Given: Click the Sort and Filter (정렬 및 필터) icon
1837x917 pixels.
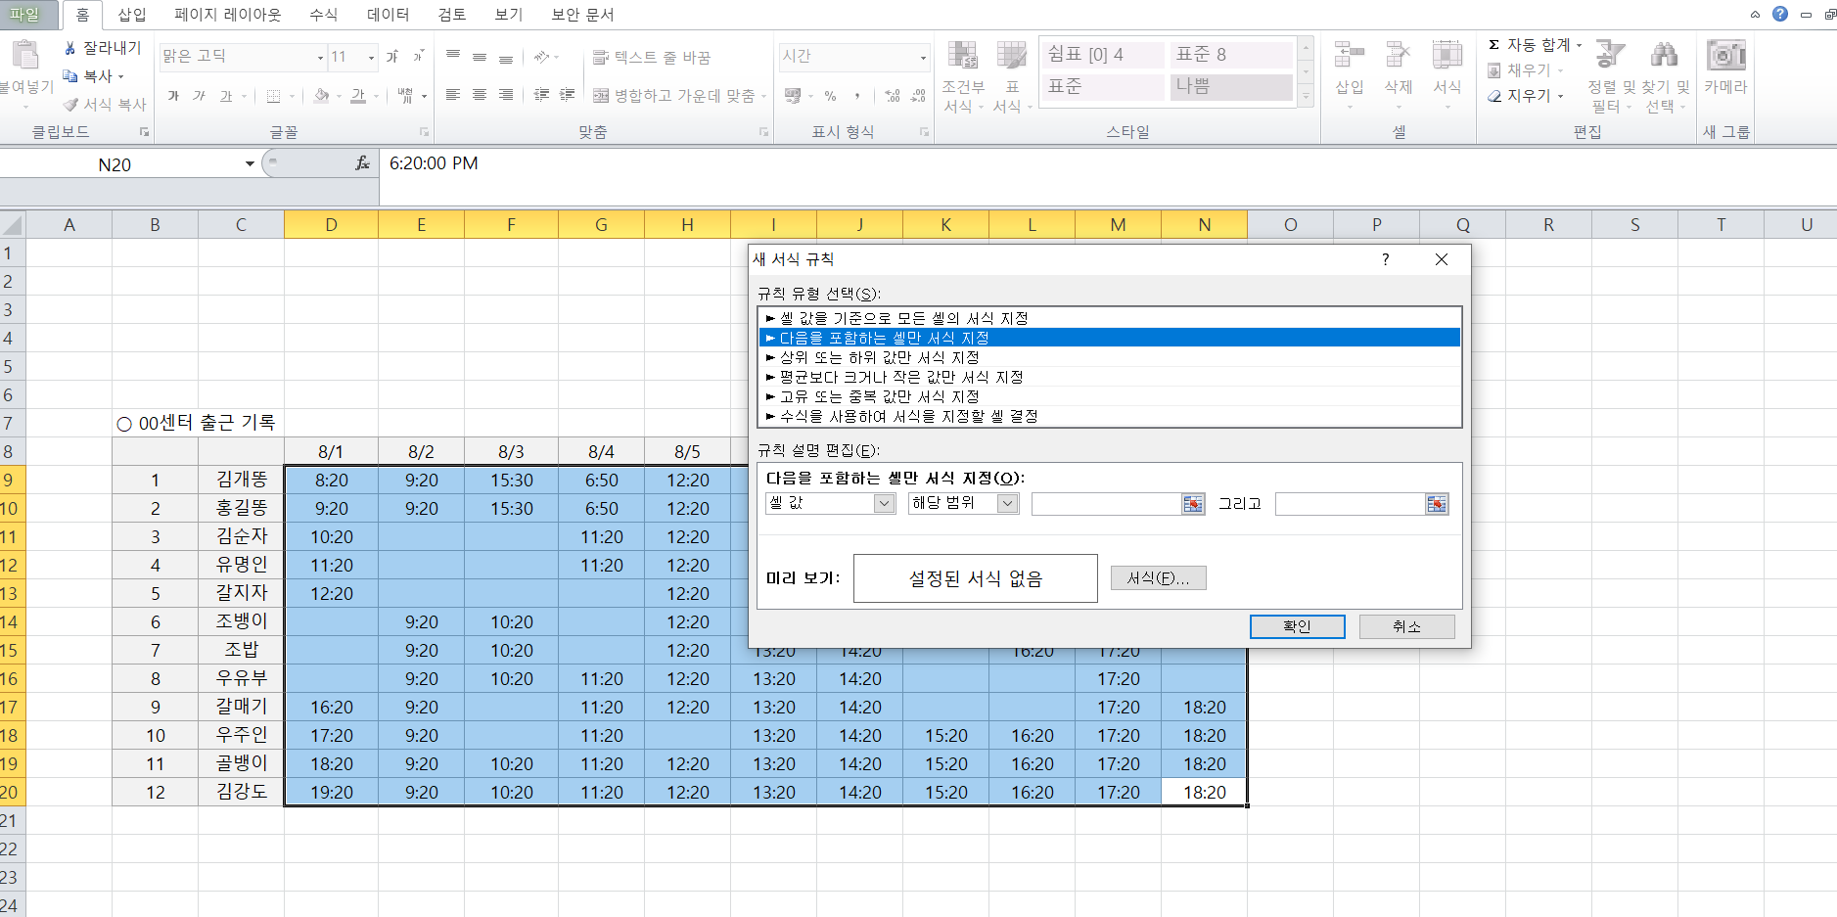Looking at the screenshot, I should tap(1610, 55).
